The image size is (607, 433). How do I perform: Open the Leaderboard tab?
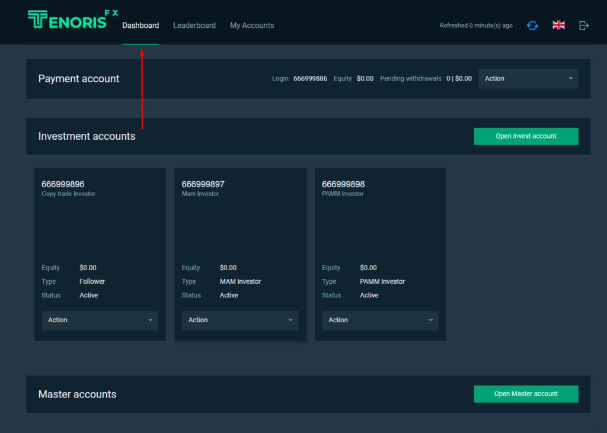pos(194,25)
